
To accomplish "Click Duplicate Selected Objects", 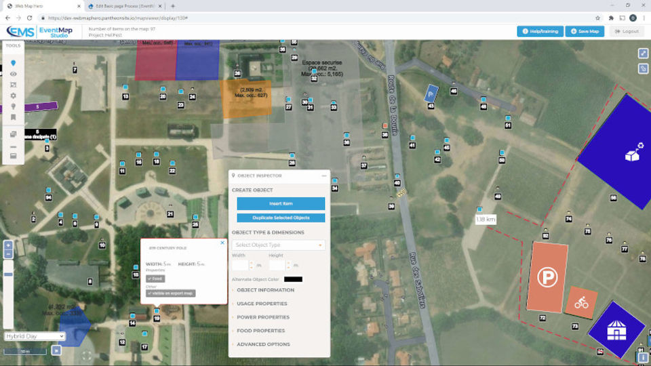I will coord(281,218).
